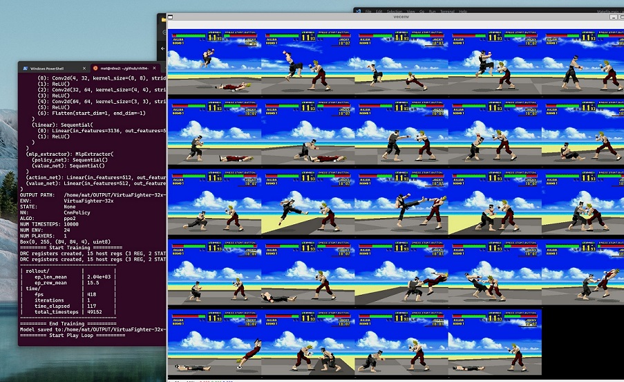Click the 'OUTPUT PATH:' line in the terminal
The image size is (624, 382).
[93, 195]
